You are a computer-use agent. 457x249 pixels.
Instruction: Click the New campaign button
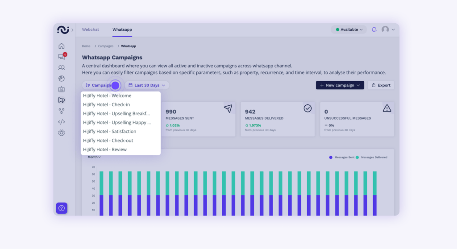340,85
